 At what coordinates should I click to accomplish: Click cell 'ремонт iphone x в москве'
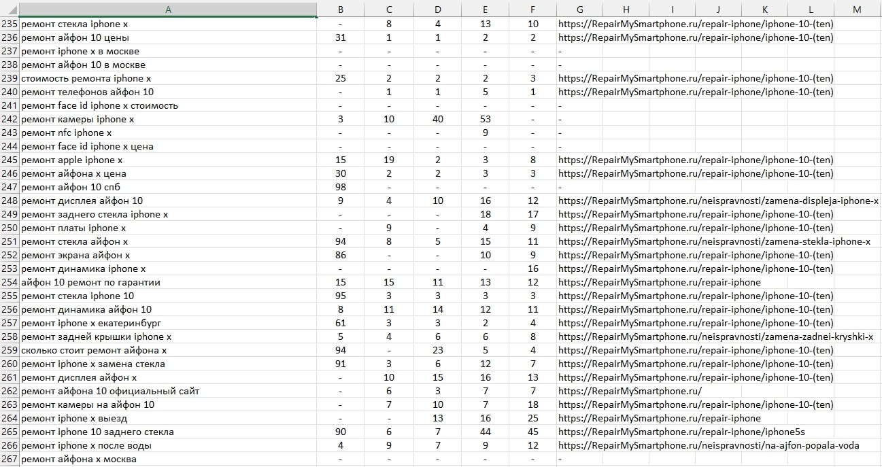[168, 51]
